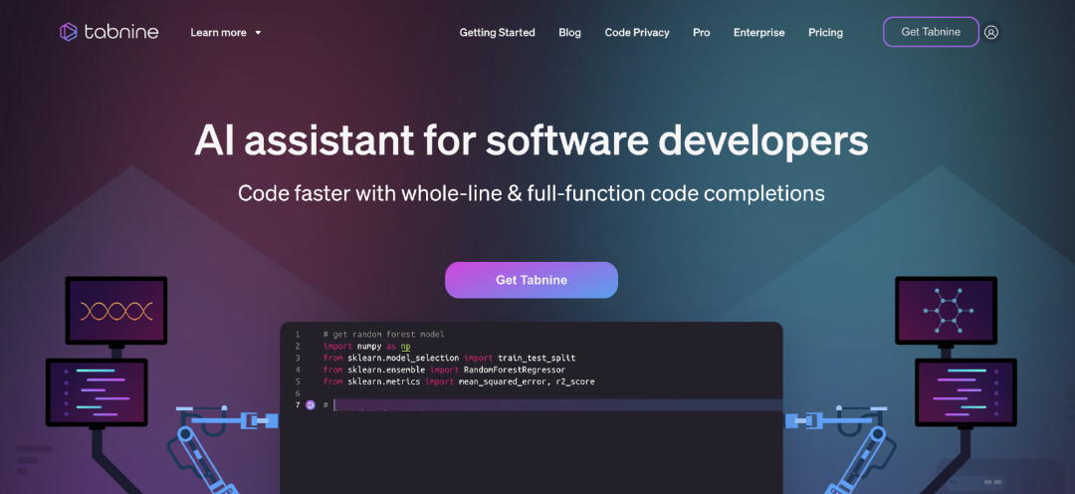The width and height of the screenshot is (1075, 494).
Task: Click the molecule network monitor illustration
Action: coord(945,310)
